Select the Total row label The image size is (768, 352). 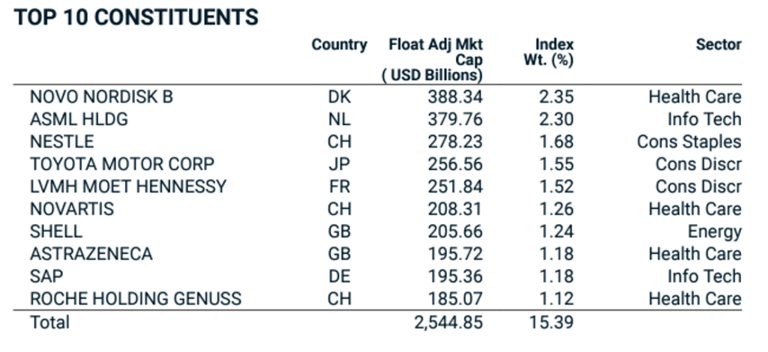click(50, 323)
